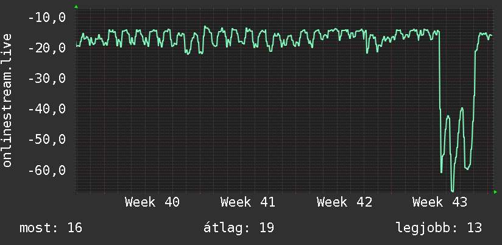502x245 pixels.
Task: Click the Week 41 axis label
Action: click(248, 202)
